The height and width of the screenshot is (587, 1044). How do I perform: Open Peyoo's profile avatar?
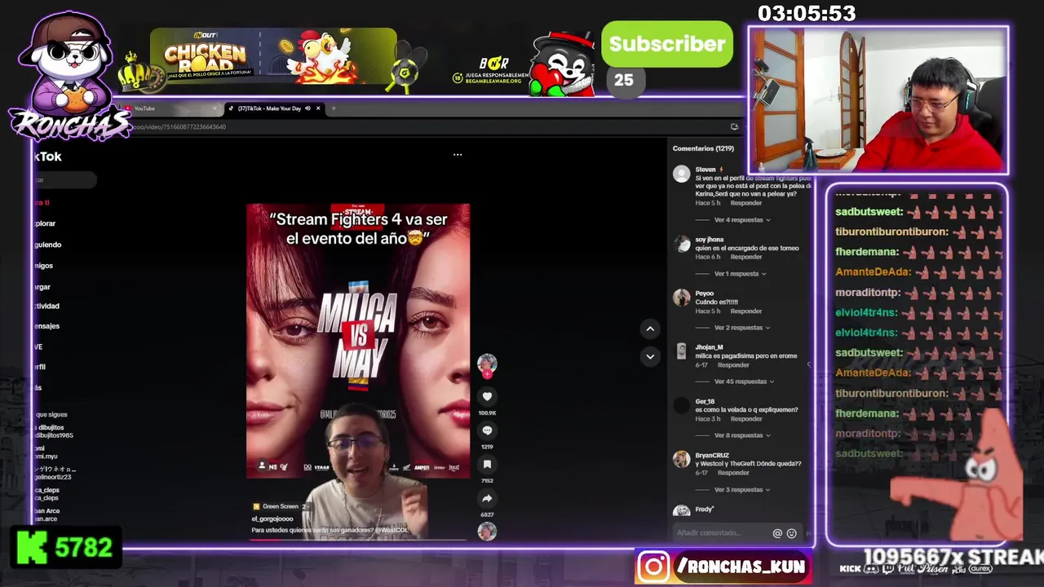[681, 298]
